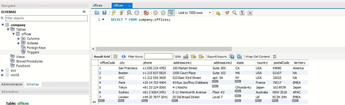Click the addressLine1 column header

191,63
